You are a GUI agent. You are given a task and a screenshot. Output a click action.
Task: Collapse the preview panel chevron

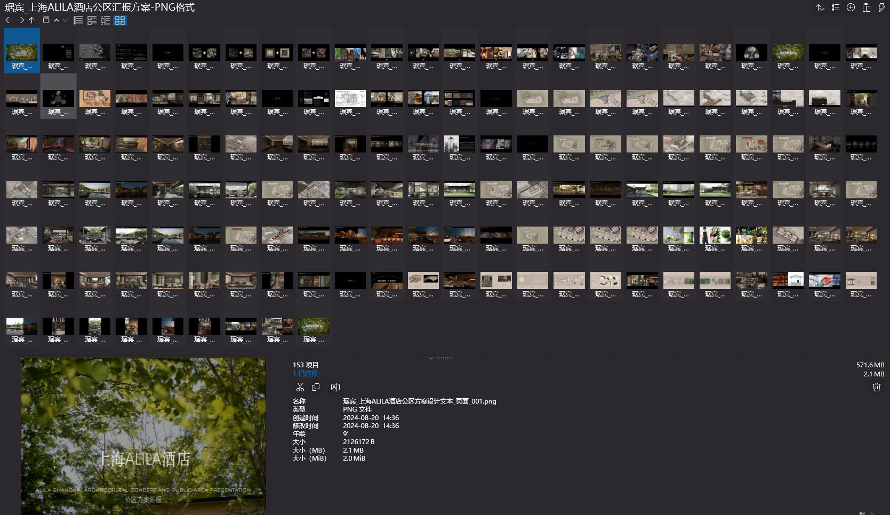[x=431, y=358]
